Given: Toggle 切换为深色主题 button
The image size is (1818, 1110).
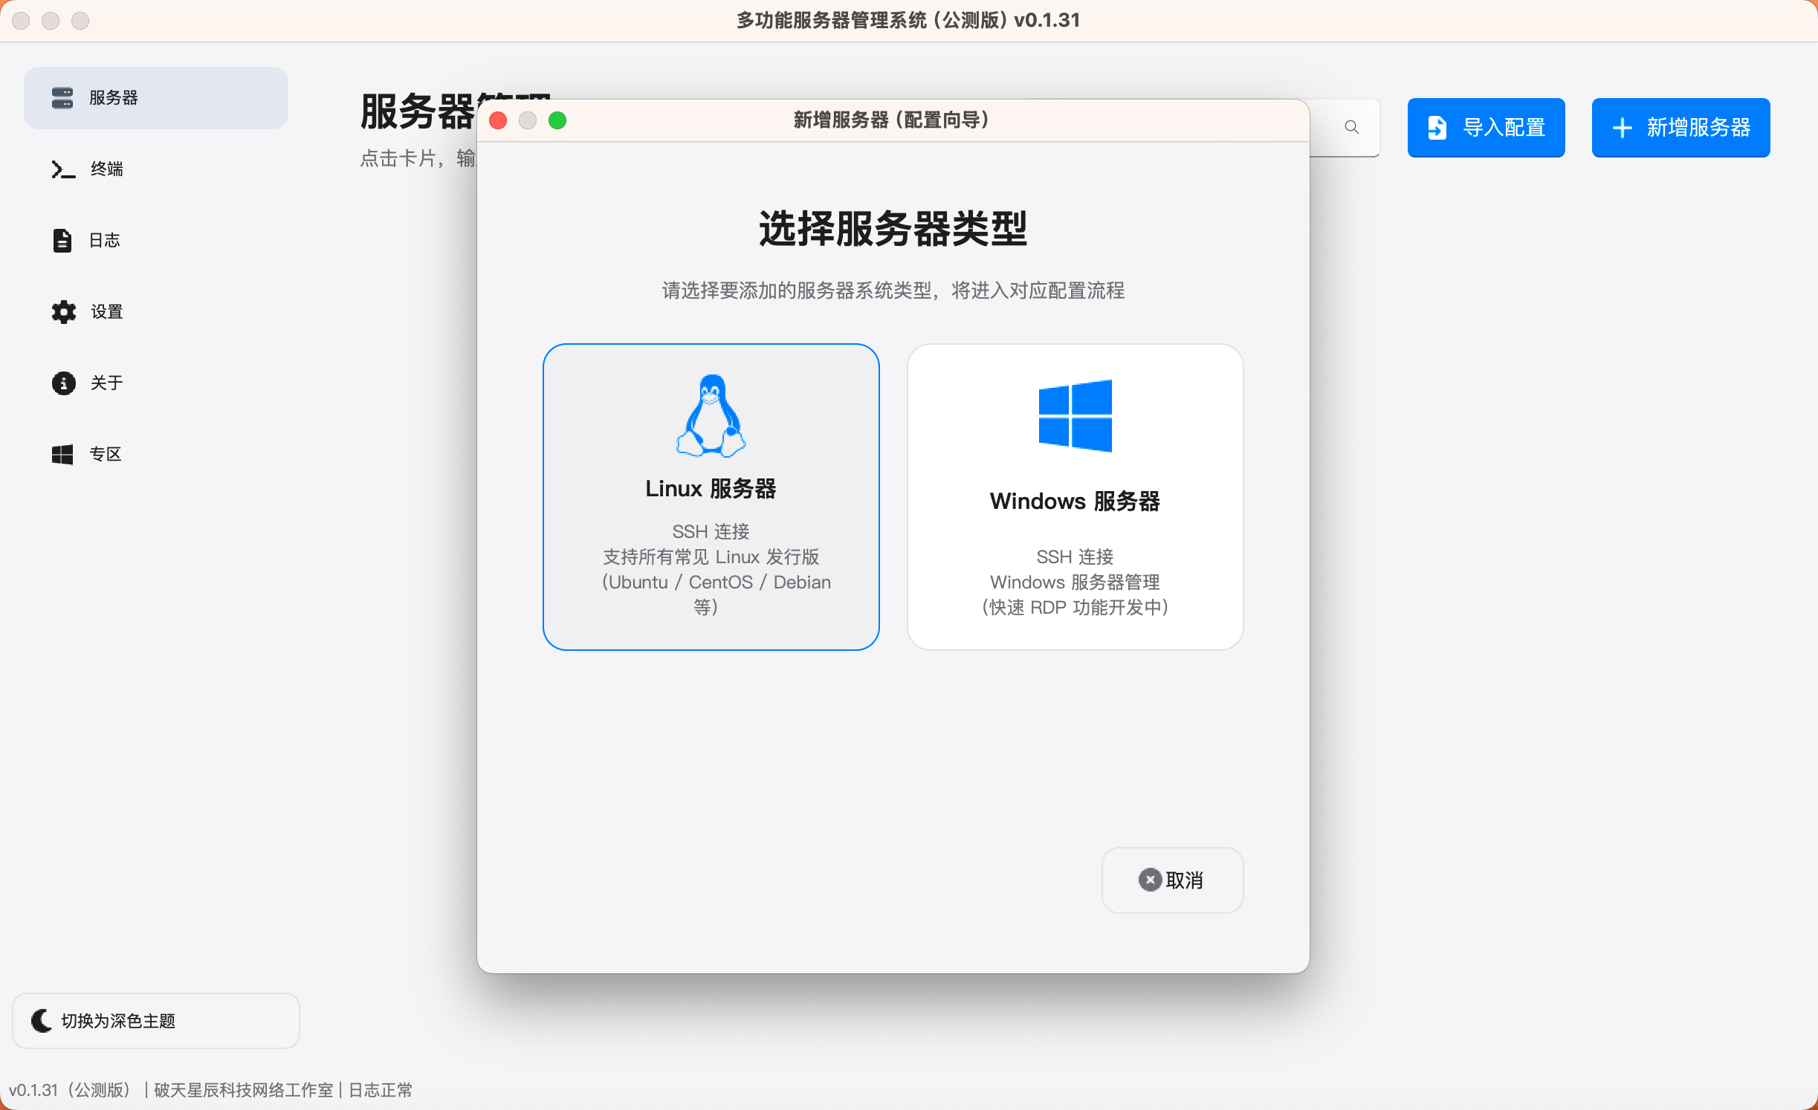Looking at the screenshot, I should [x=156, y=1020].
